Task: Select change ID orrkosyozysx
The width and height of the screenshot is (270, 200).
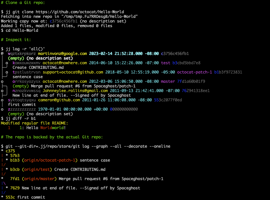Action: click(27, 81)
